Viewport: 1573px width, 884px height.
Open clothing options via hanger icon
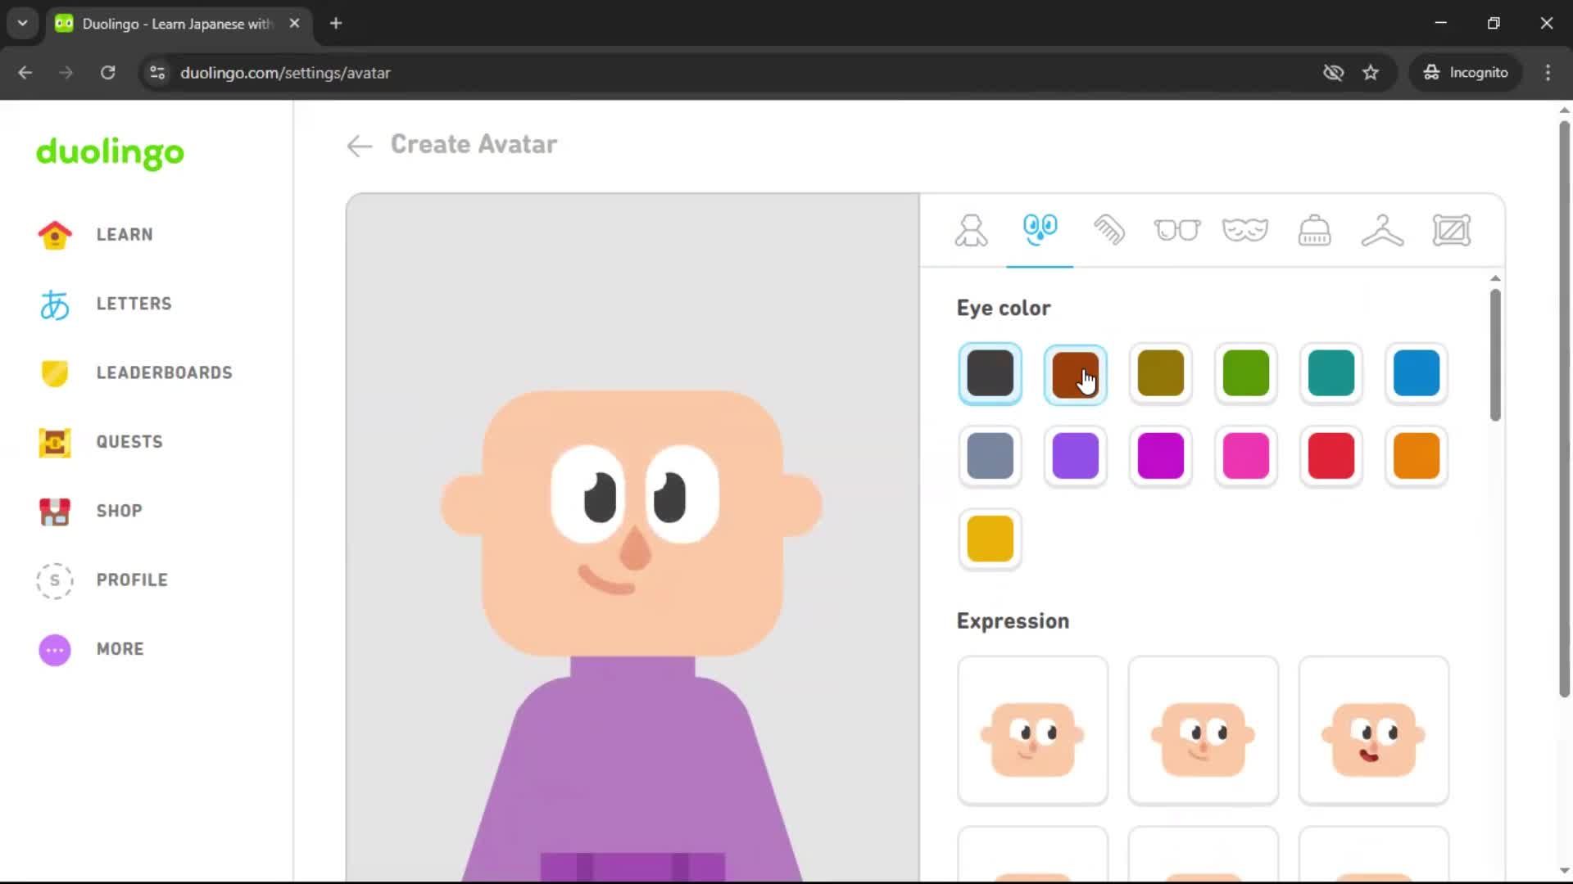coord(1382,230)
